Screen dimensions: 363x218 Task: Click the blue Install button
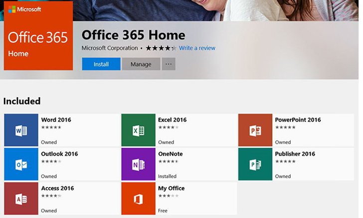[x=101, y=64]
